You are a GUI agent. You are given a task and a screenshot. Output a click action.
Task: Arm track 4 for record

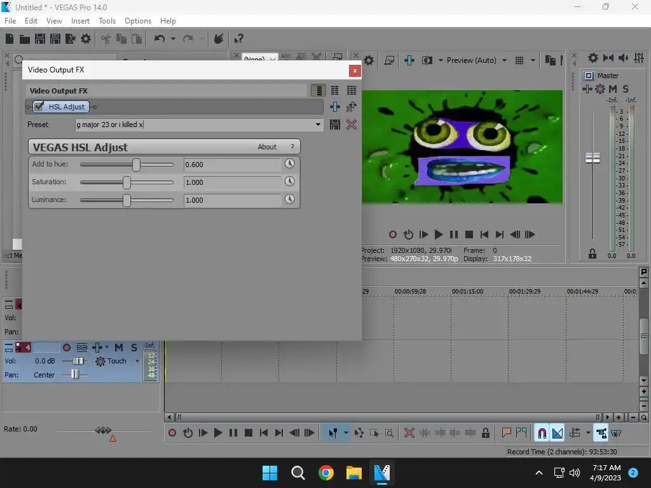coord(66,348)
